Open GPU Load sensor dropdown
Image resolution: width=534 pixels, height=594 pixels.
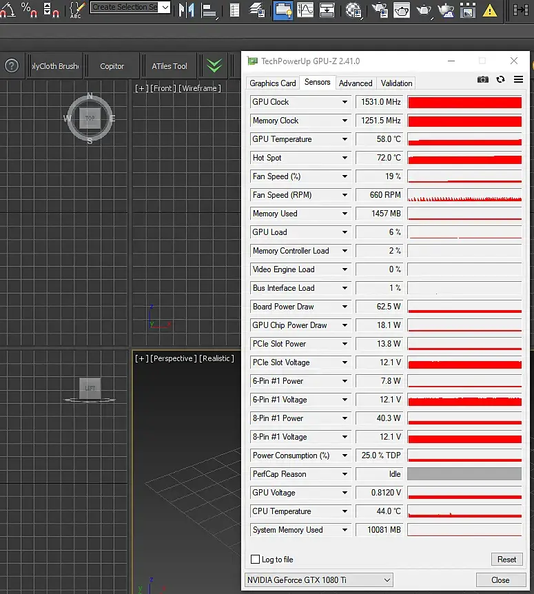[x=345, y=232]
